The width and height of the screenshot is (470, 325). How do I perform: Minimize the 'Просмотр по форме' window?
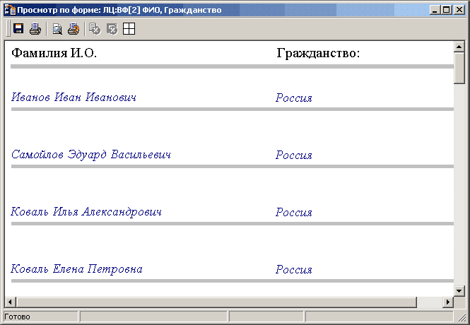pos(435,10)
